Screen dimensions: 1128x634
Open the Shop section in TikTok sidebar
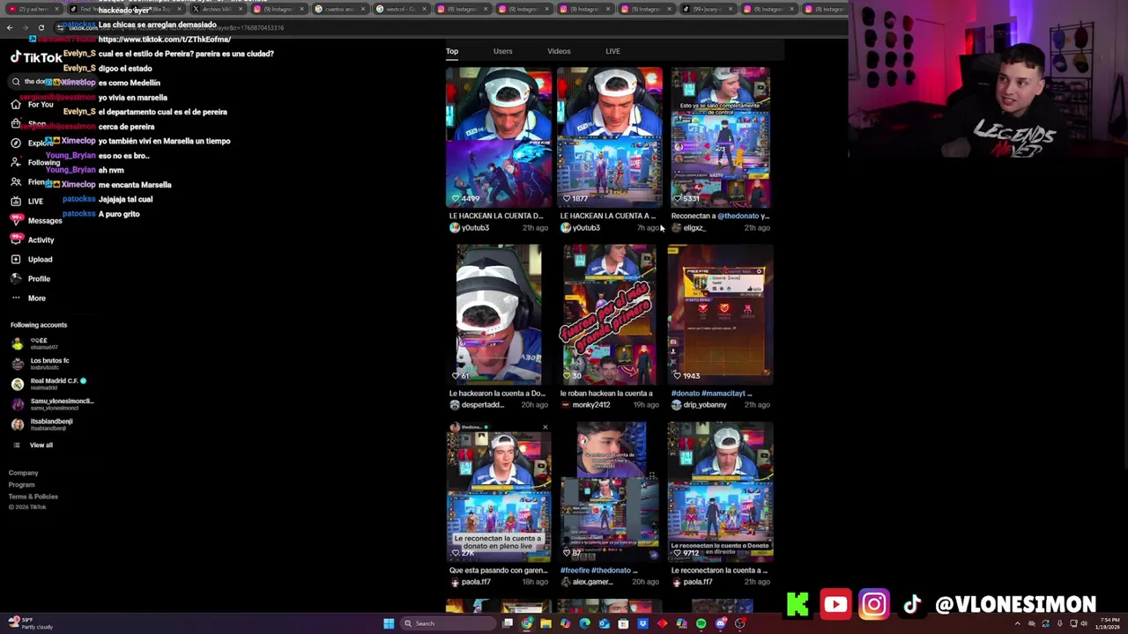pos(29,123)
